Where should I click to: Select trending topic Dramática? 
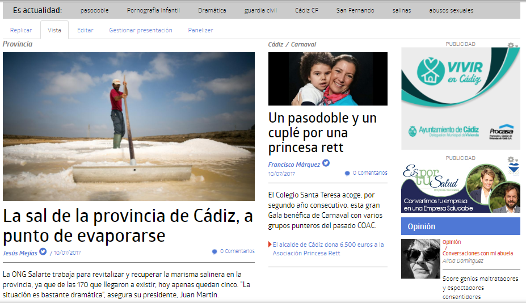click(212, 10)
